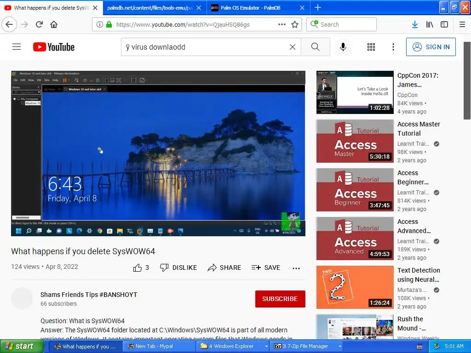
Task: Open the on-screen keyboard tray icon
Action: pyautogui.click(x=419, y=347)
